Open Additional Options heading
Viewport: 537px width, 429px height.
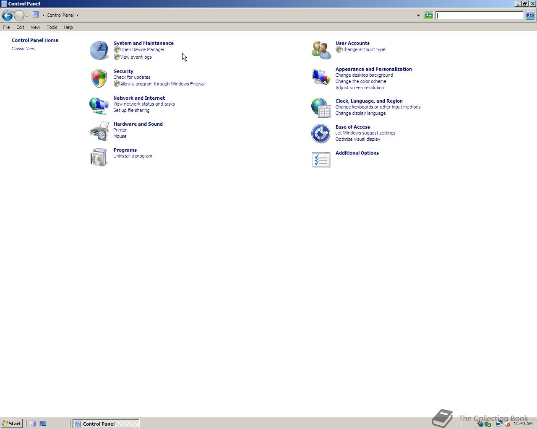click(x=357, y=153)
